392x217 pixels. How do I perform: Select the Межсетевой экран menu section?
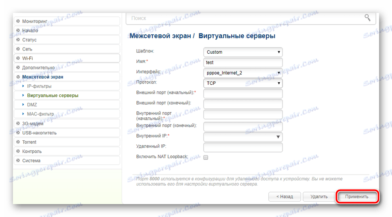(x=67, y=77)
